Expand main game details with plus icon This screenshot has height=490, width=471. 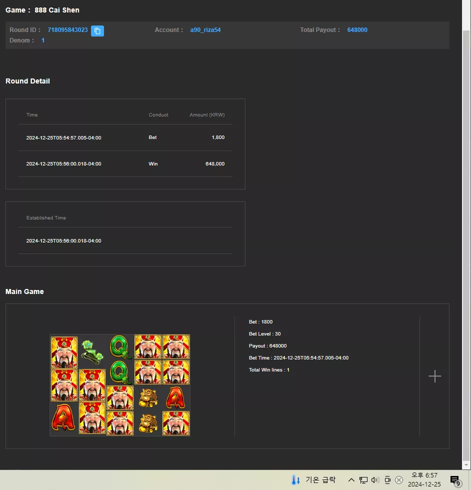coord(434,376)
